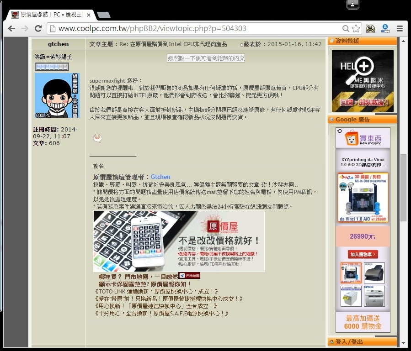411x351 pixels.
Task: Click the scrollbar down arrow
Action: tap(403, 343)
